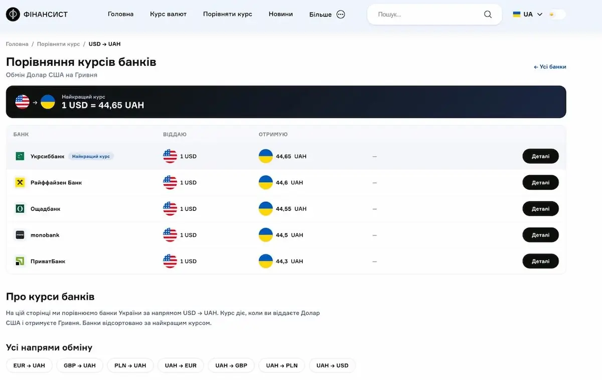Click the Ukraine flag in the ПриватБанк row
This screenshot has width=602, height=380.
(x=266, y=261)
